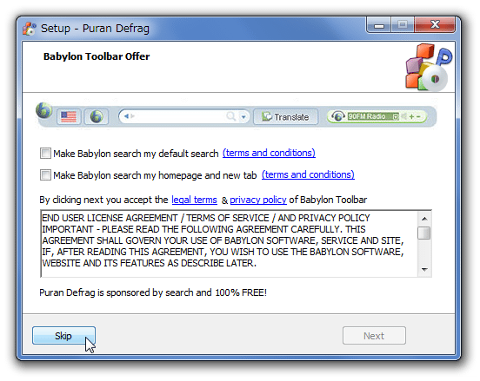Click the license scrollbar up arrow
The width and height of the screenshot is (480, 381).
point(424,219)
